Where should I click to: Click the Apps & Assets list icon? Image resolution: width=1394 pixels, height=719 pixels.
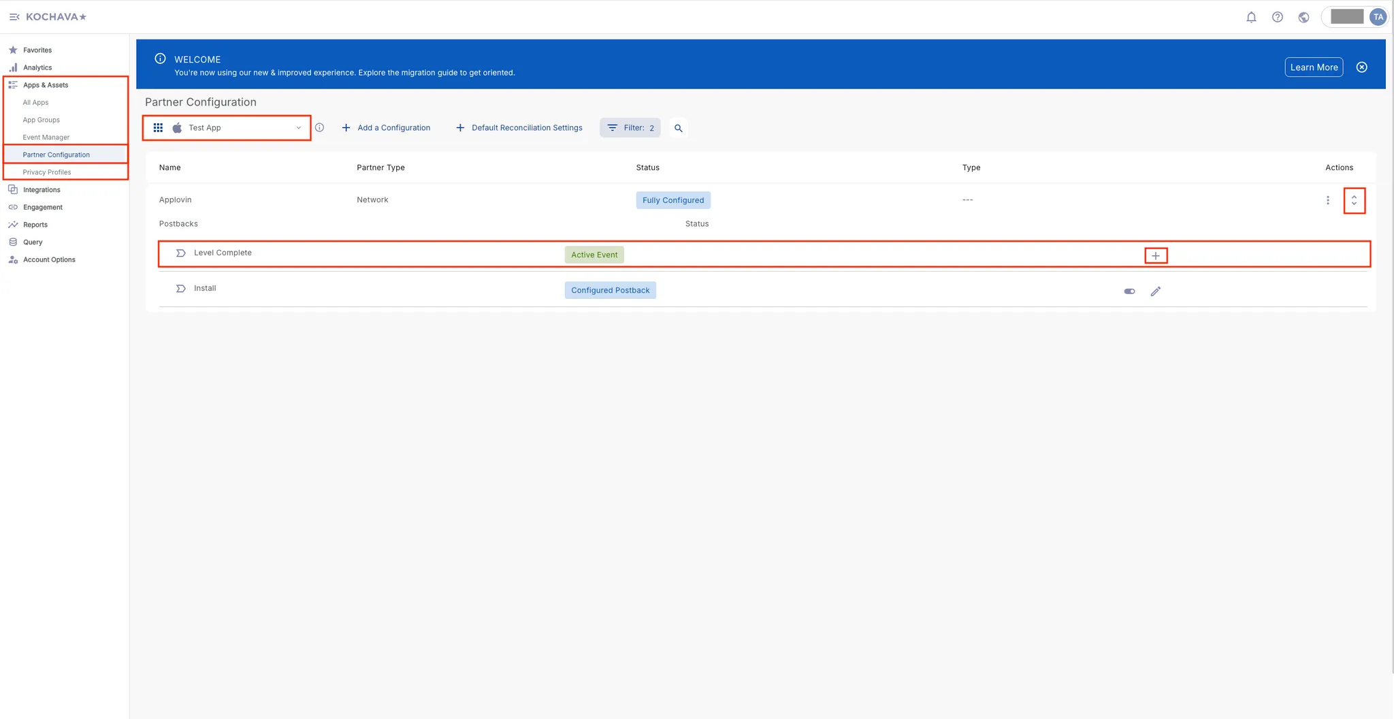click(x=13, y=85)
